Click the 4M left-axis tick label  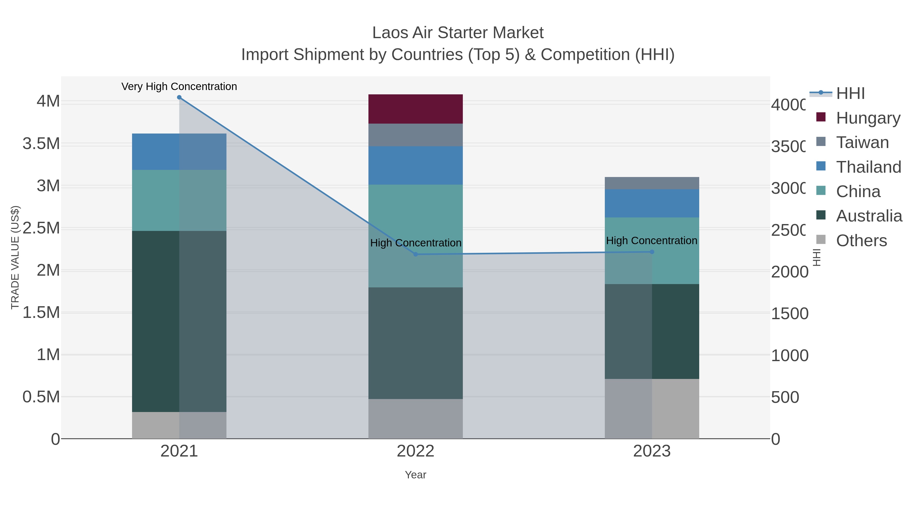tap(48, 101)
